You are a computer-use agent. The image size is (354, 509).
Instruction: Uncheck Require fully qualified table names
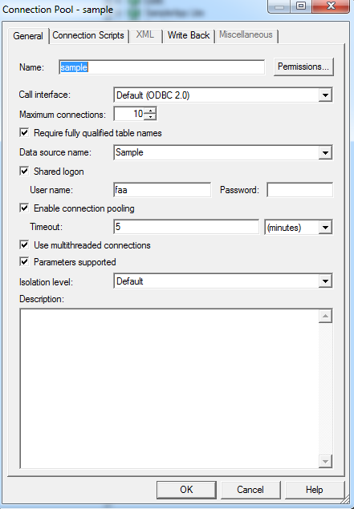click(24, 132)
